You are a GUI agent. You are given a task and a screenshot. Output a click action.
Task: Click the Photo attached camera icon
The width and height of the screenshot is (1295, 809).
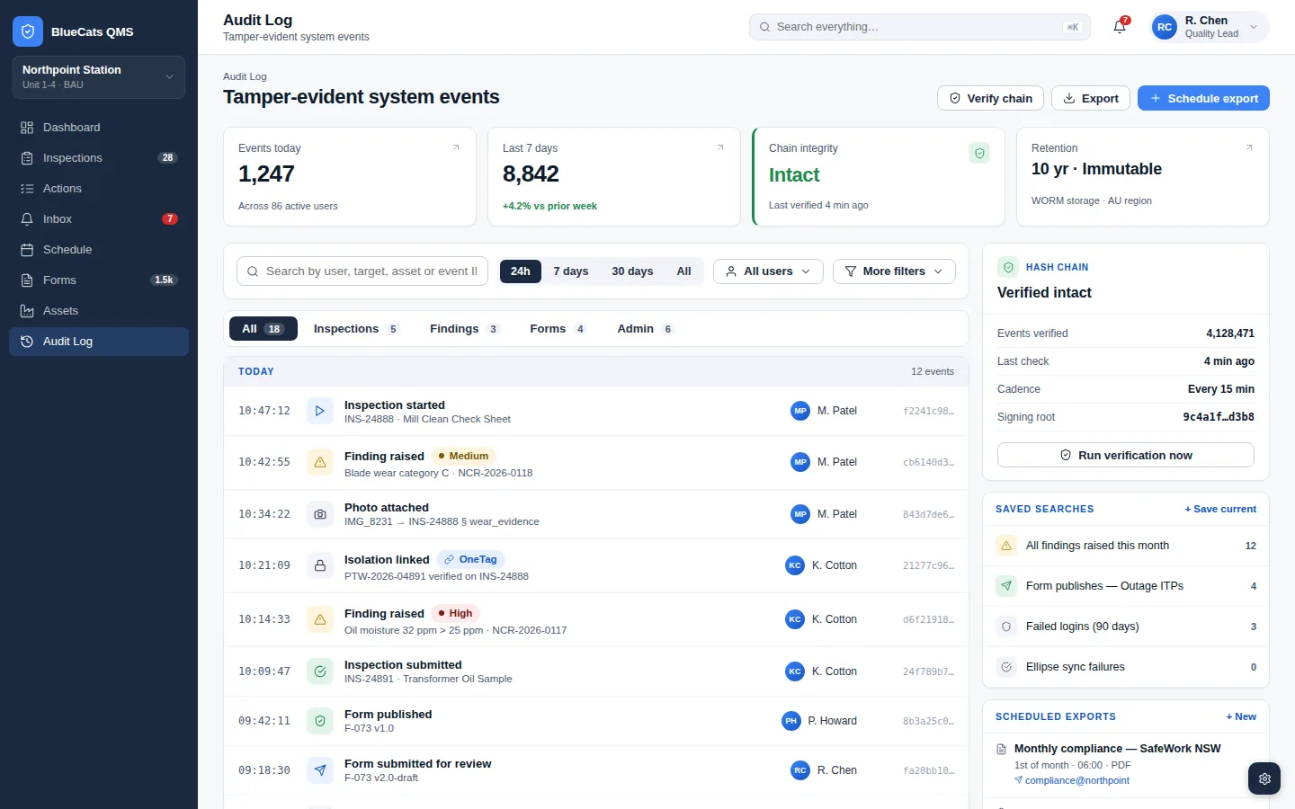[x=319, y=514]
